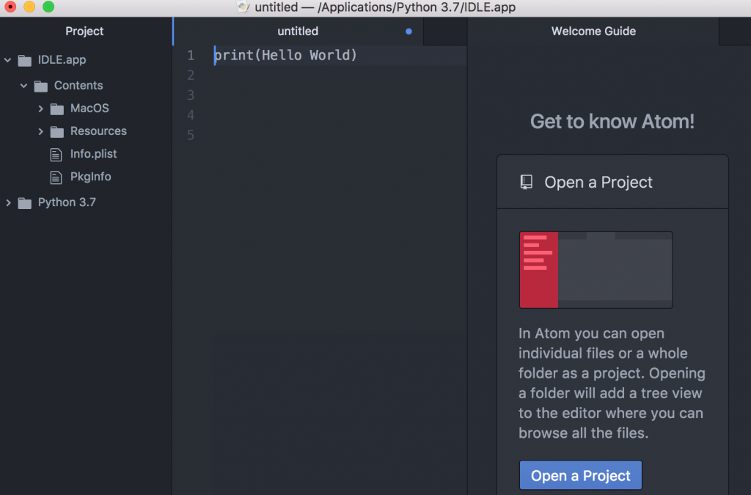This screenshot has width=751, height=495.
Task: Toggle the Open a Project section header
Action: [612, 182]
